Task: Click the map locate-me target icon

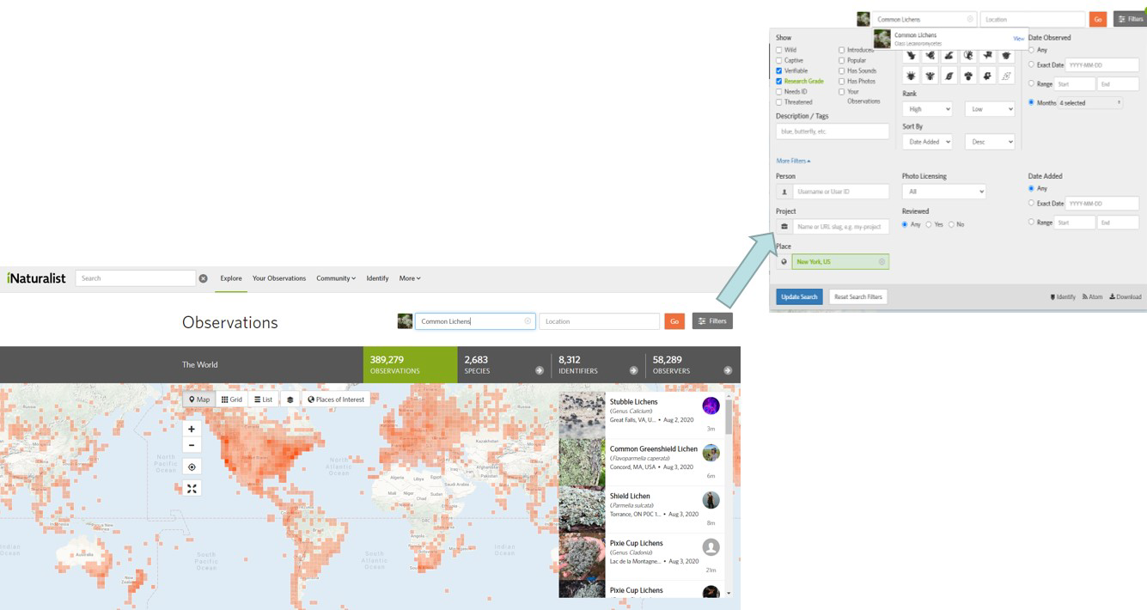Action: point(192,467)
